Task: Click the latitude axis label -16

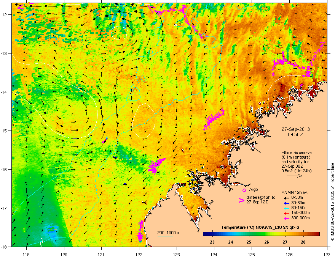Action: click(x=4, y=170)
